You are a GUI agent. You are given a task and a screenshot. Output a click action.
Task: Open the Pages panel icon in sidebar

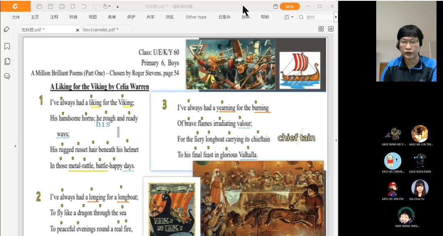point(7,62)
